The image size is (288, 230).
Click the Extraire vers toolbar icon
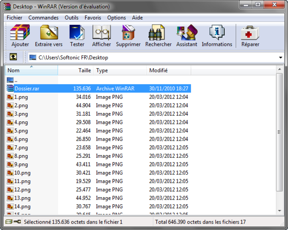coord(49,32)
